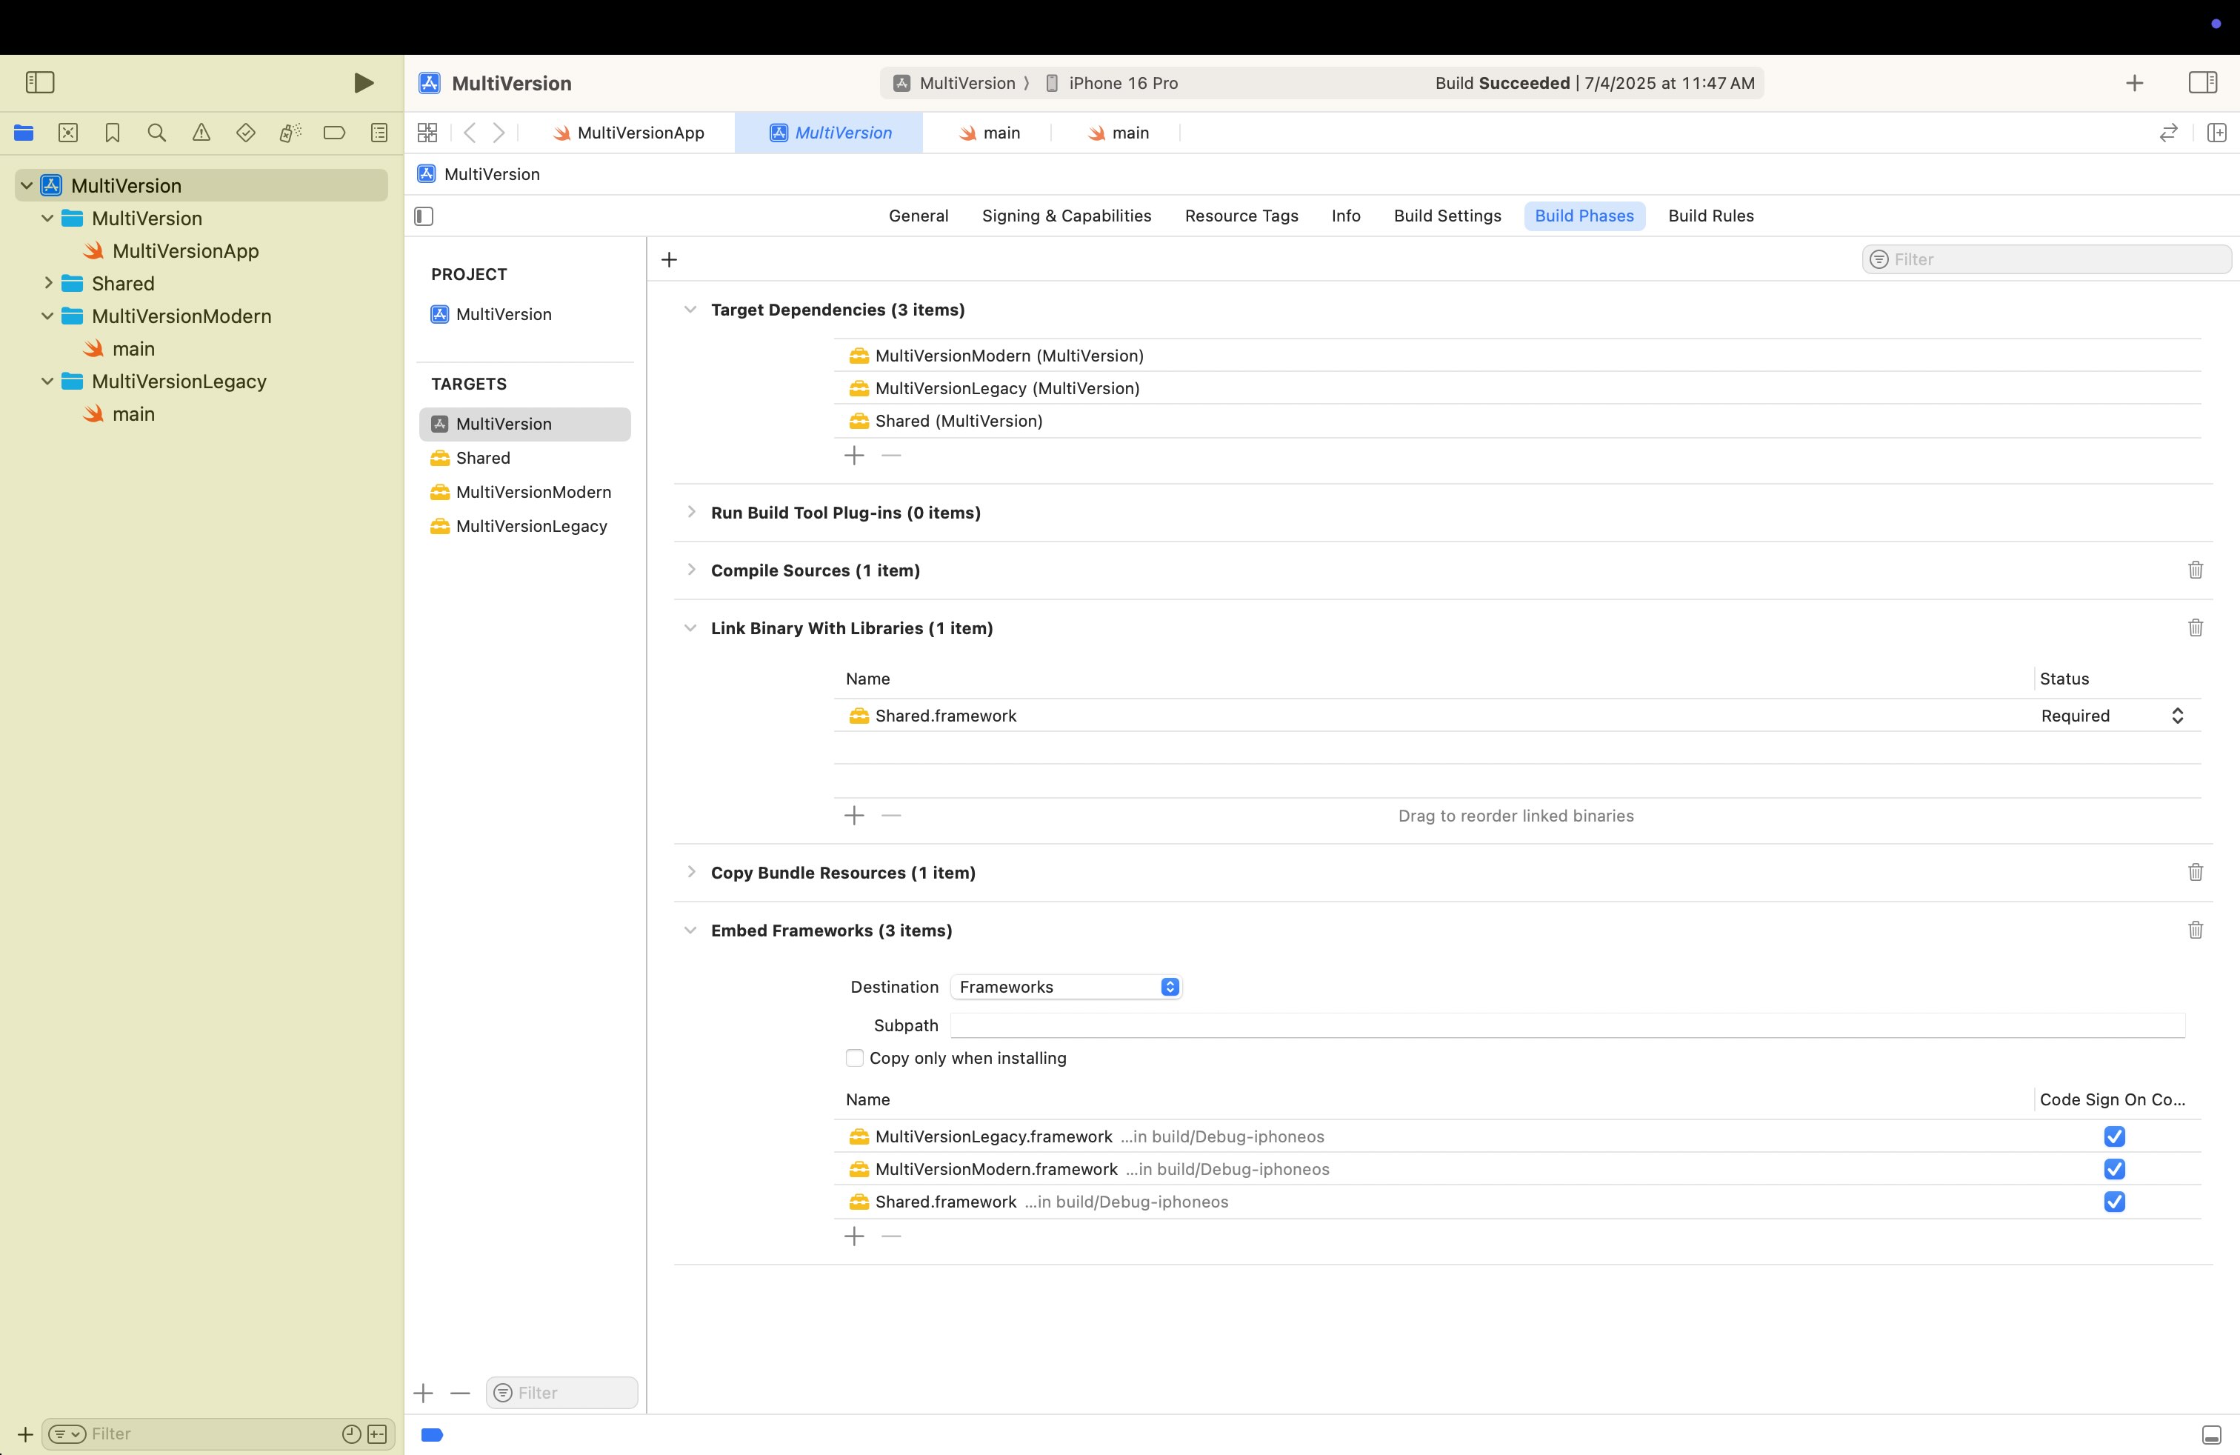Screen dimensions: 2240x1455
Task: Click the build phases Filter field
Action: click(2046, 260)
